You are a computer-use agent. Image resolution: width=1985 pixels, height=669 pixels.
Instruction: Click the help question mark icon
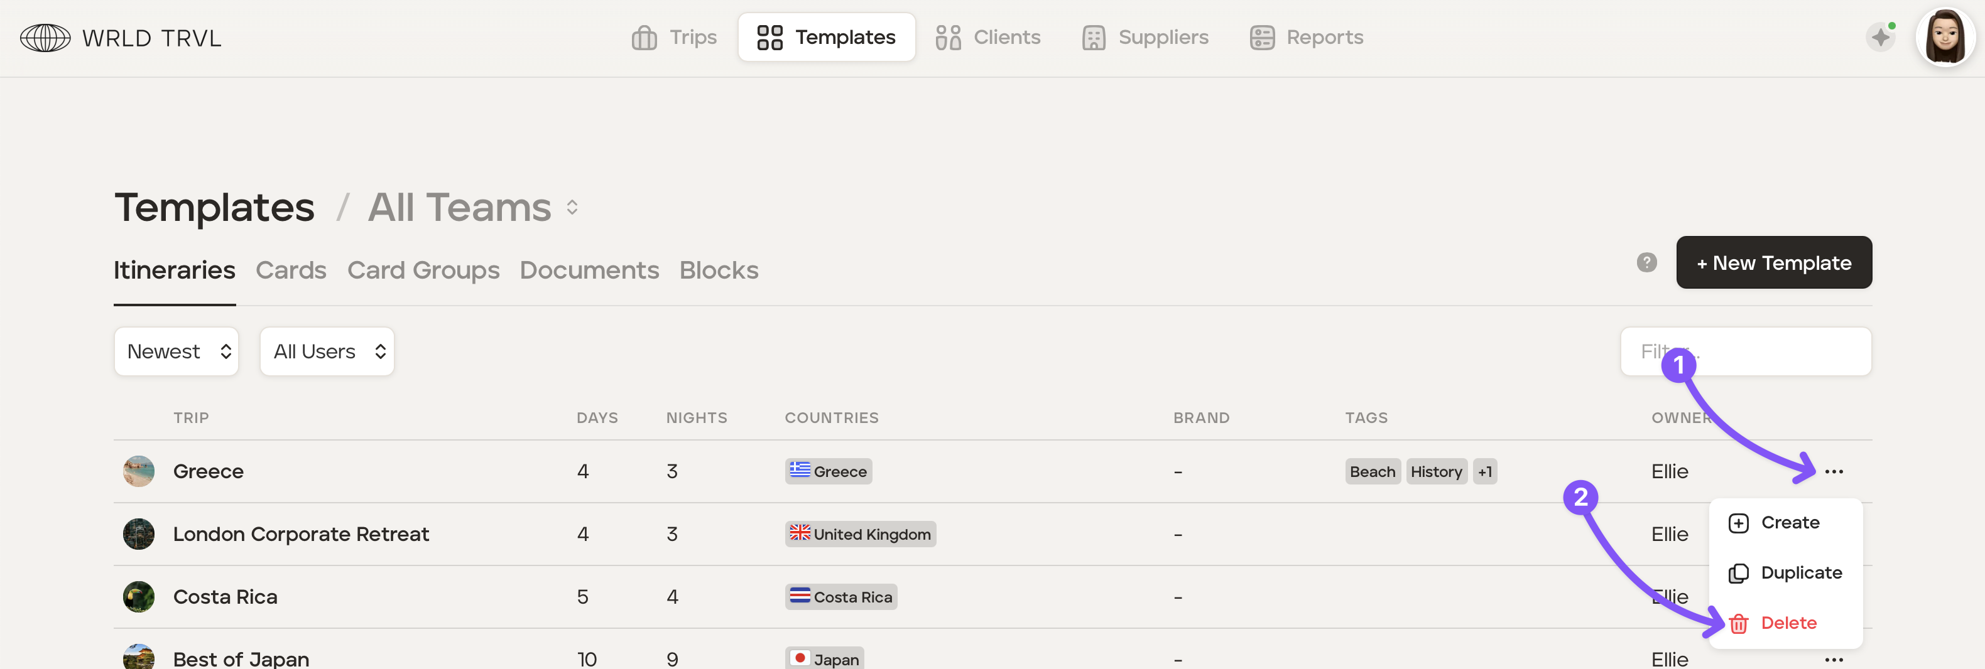[1646, 262]
